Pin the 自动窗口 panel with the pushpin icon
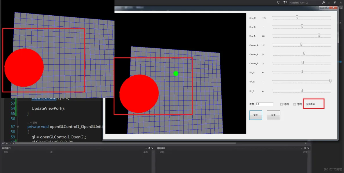Screen dimensions: 344x173 coord(149,148)
